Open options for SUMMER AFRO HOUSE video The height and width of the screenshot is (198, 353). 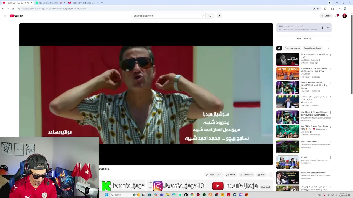(331, 69)
